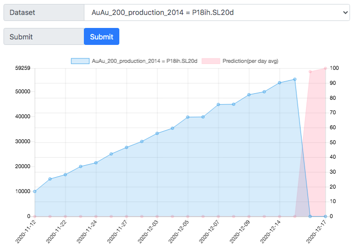Click the blue data point at 2020-12-09
Viewport: 354px width, 249px height.
click(x=249, y=95)
